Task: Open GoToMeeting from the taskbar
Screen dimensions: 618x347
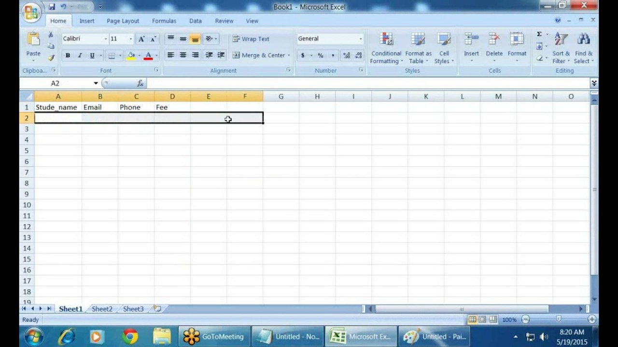Action: point(214,336)
